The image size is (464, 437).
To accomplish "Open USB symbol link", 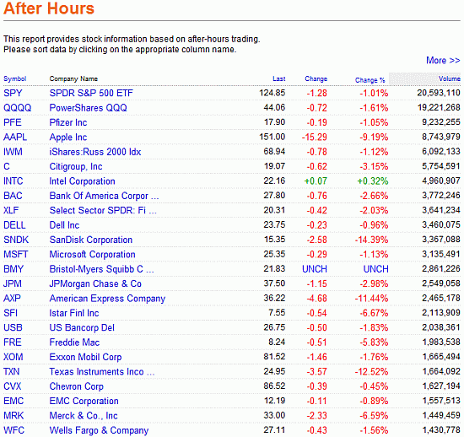I will [x=13, y=327].
